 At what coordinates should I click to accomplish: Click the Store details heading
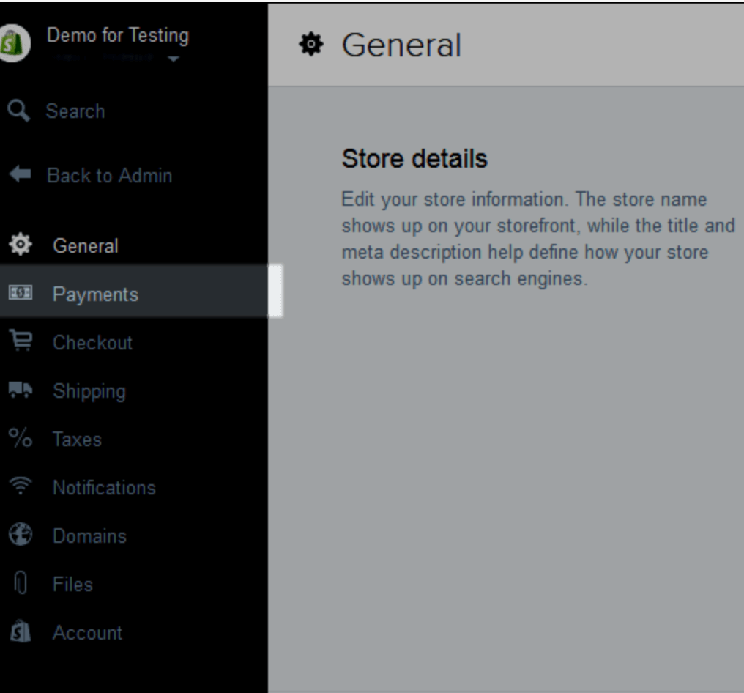click(x=414, y=159)
